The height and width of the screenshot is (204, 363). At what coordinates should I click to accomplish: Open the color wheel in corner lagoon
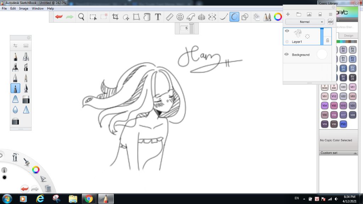(x=36, y=170)
